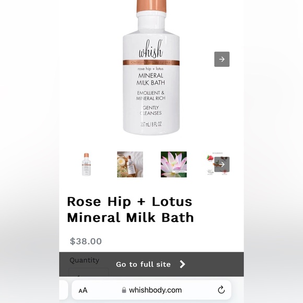Click the Quantity label under the price
The height and width of the screenshot is (303, 303).
[84, 260]
